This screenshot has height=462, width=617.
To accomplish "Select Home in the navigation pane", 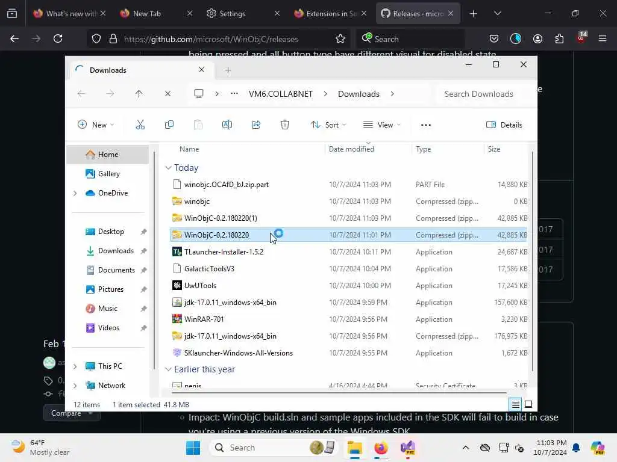I will (107, 155).
